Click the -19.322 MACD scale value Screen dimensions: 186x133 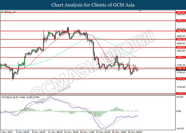180,128
